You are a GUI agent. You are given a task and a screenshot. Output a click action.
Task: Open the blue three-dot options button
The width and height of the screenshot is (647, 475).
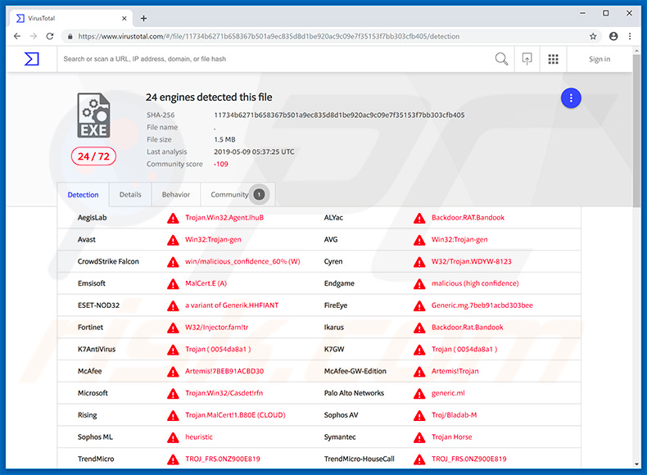[x=571, y=98]
